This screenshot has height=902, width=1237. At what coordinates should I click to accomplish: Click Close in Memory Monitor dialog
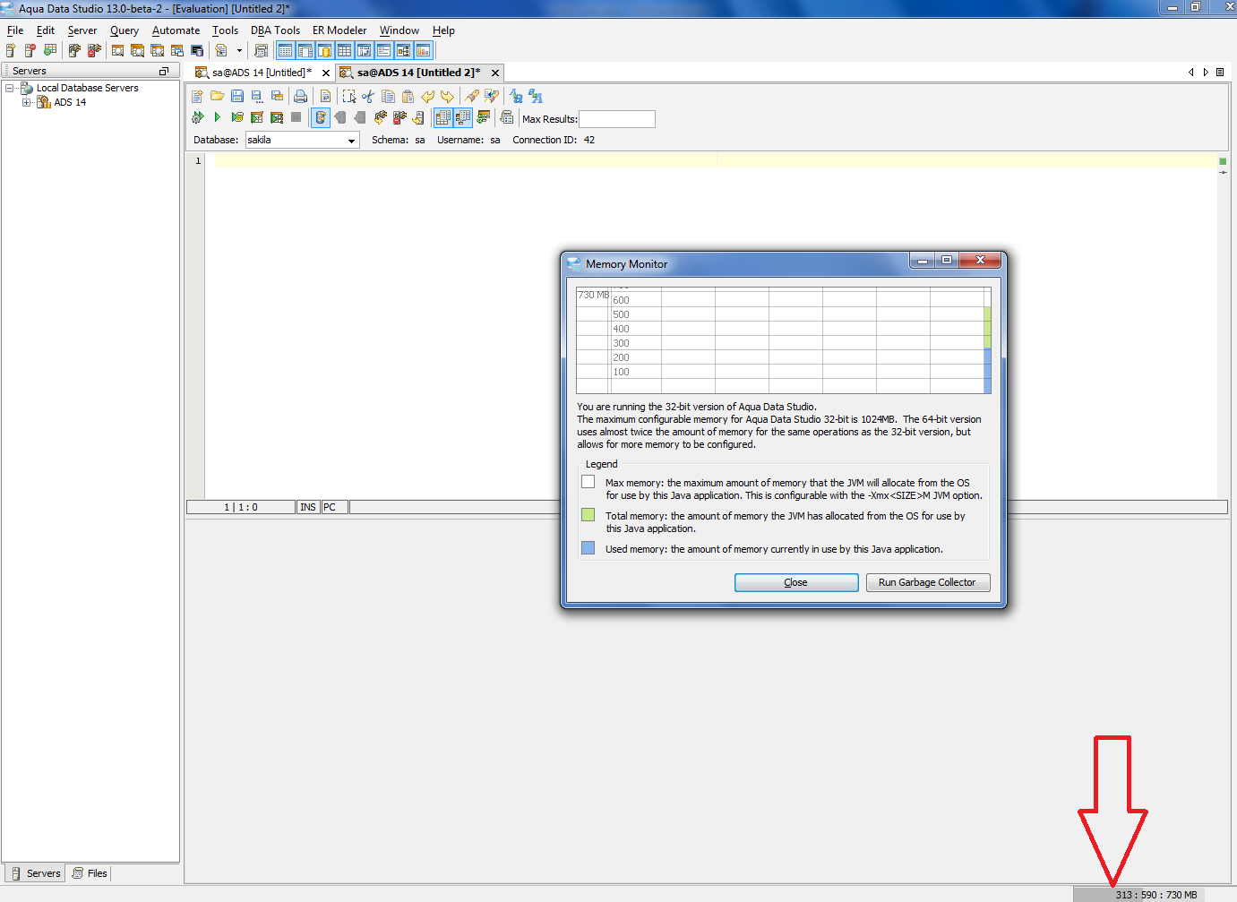coord(796,582)
